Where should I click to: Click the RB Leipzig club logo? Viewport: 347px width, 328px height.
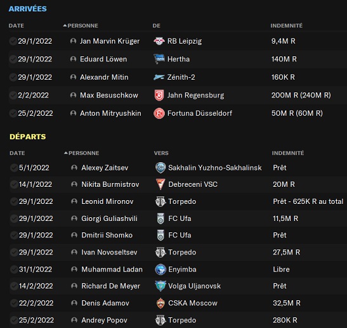point(159,41)
